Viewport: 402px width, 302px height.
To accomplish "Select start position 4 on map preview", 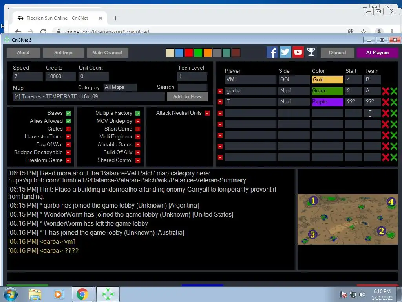I will pos(391,202).
